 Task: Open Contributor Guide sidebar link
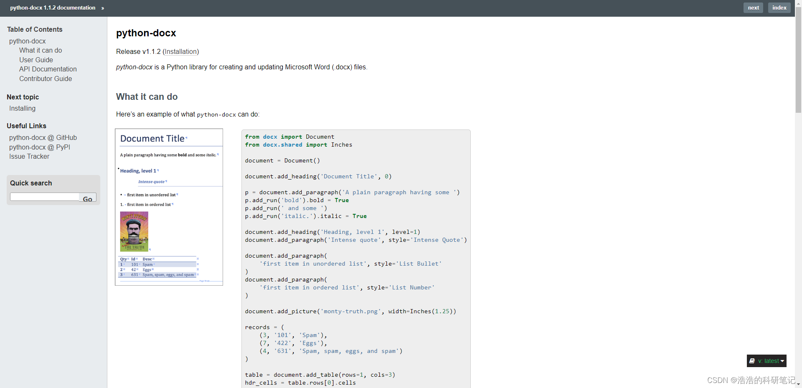[x=46, y=79]
